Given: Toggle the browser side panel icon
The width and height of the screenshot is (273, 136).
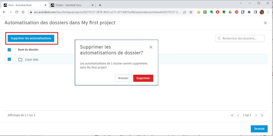Looking at the screenshot, I should (255, 12).
